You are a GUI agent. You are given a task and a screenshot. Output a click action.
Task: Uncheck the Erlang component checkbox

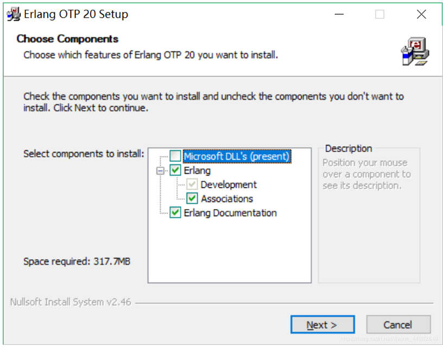175,171
